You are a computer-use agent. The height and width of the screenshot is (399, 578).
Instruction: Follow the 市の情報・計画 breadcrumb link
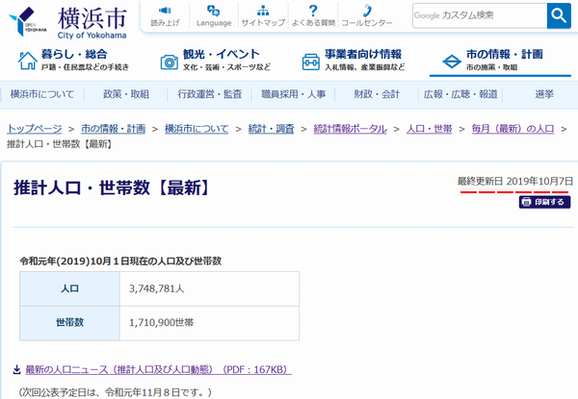(113, 129)
